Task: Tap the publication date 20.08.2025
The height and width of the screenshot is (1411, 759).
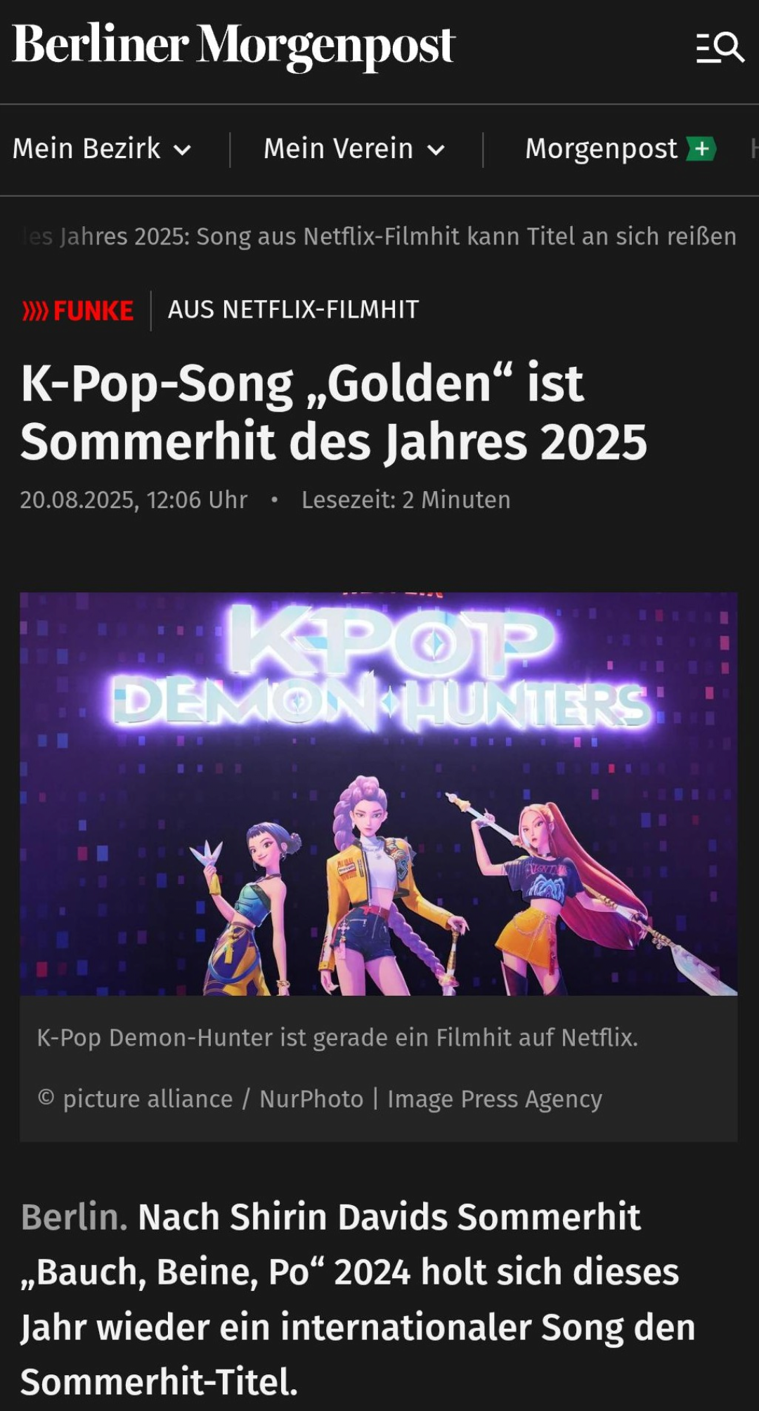Action: coord(134,500)
